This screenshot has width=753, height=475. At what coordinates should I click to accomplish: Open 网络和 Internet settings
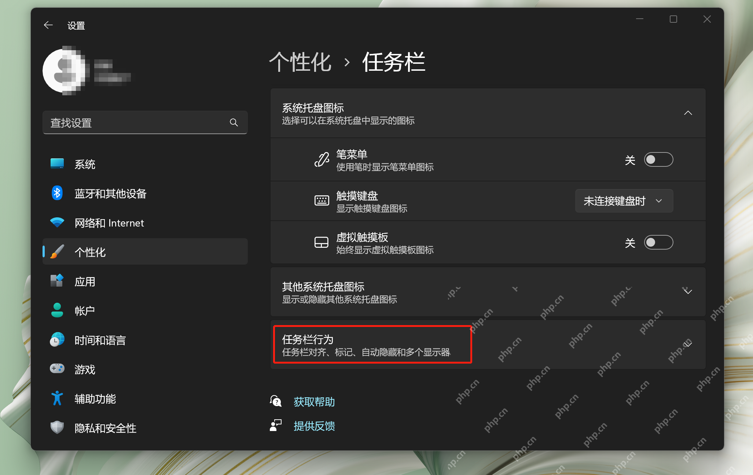tap(145, 222)
